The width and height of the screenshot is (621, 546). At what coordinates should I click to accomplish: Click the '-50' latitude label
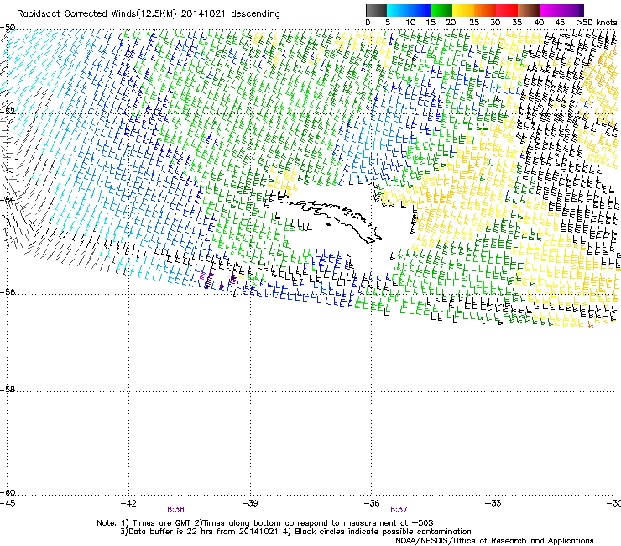coord(8,28)
